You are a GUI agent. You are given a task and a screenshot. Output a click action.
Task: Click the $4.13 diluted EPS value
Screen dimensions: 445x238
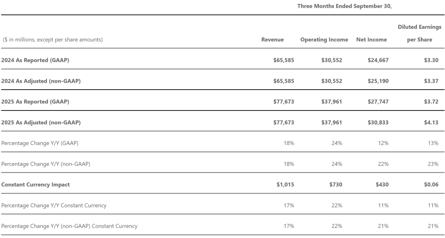(431, 122)
